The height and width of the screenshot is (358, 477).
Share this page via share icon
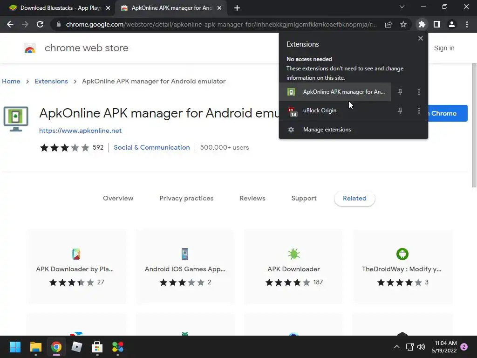coord(388,24)
